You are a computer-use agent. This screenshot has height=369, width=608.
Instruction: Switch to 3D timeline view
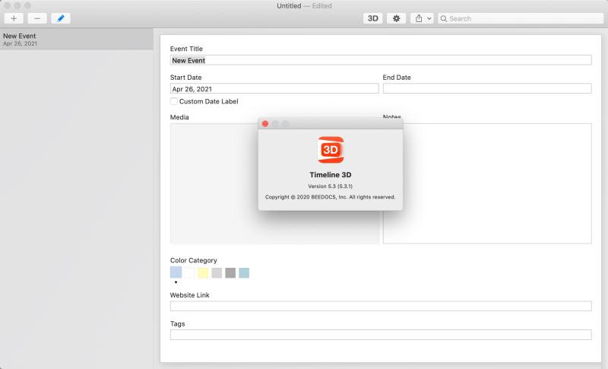pos(373,18)
